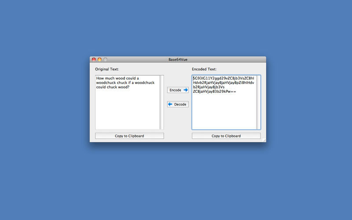Viewport: 352px width, 220px height.
Task: Click the 'Original Text:' label
Action: (107, 69)
